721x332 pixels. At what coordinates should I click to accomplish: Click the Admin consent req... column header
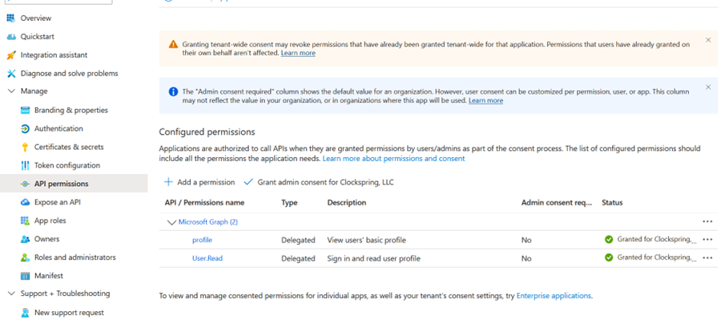click(557, 203)
